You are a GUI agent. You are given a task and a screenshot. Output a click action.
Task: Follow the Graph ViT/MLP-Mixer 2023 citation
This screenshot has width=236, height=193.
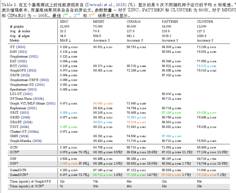click(51, 103)
